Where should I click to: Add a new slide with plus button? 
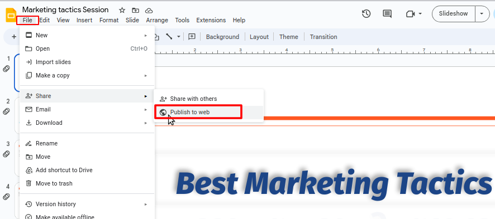tap(14, 37)
